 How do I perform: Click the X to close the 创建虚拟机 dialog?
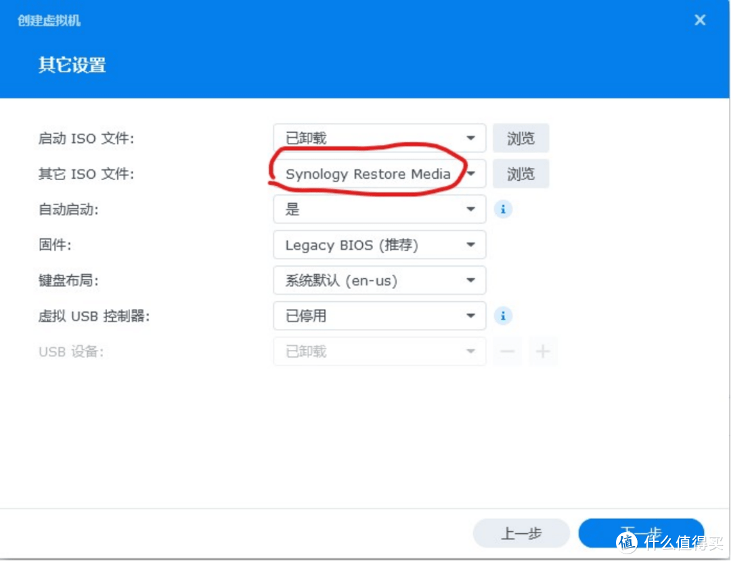[x=699, y=20]
